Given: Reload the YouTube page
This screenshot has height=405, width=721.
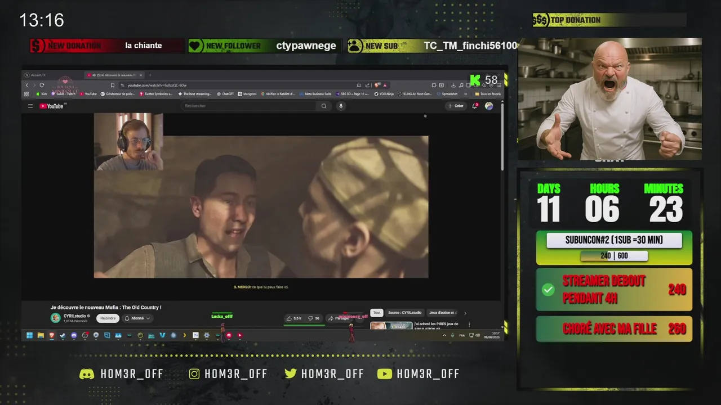Looking at the screenshot, I should (x=42, y=85).
